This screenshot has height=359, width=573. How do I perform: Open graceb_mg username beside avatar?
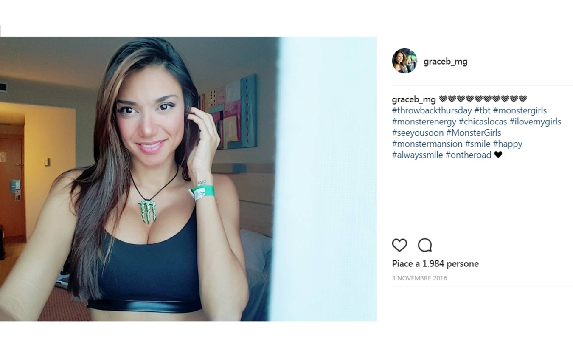click(445, 61)
